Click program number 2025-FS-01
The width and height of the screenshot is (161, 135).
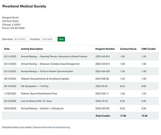pyautogui.click(x=101, y=86)
